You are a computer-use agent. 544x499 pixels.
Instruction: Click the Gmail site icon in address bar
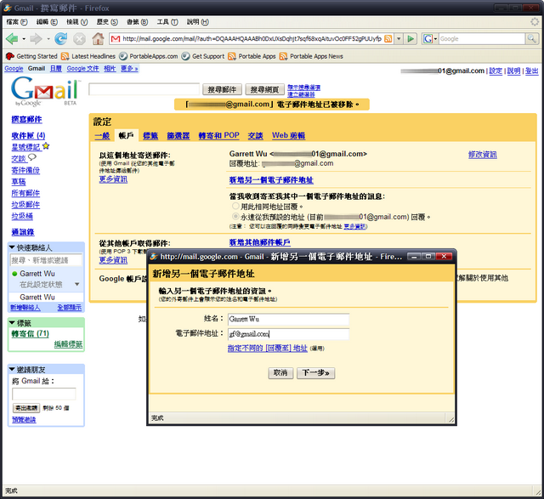point(116,39)
